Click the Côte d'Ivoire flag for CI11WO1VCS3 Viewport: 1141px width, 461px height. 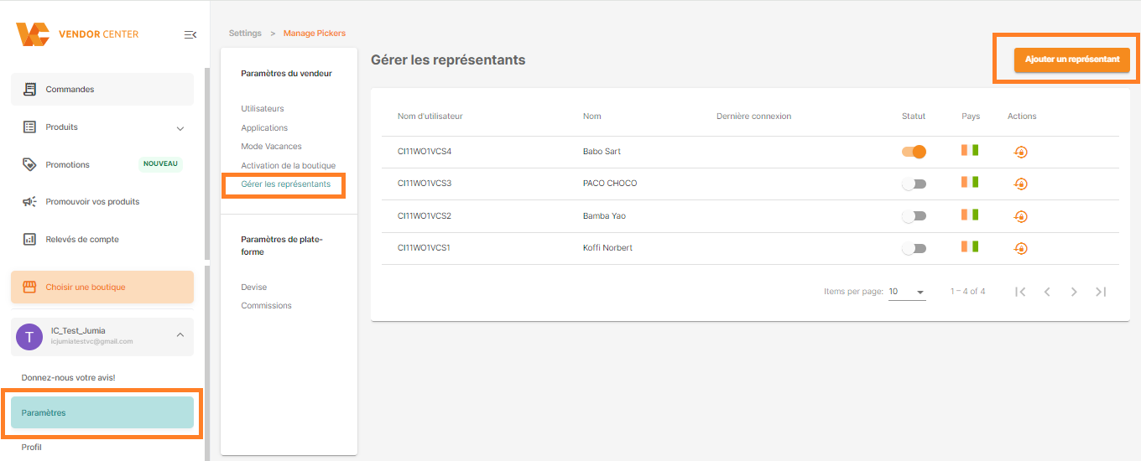click(x=970, y=182)
